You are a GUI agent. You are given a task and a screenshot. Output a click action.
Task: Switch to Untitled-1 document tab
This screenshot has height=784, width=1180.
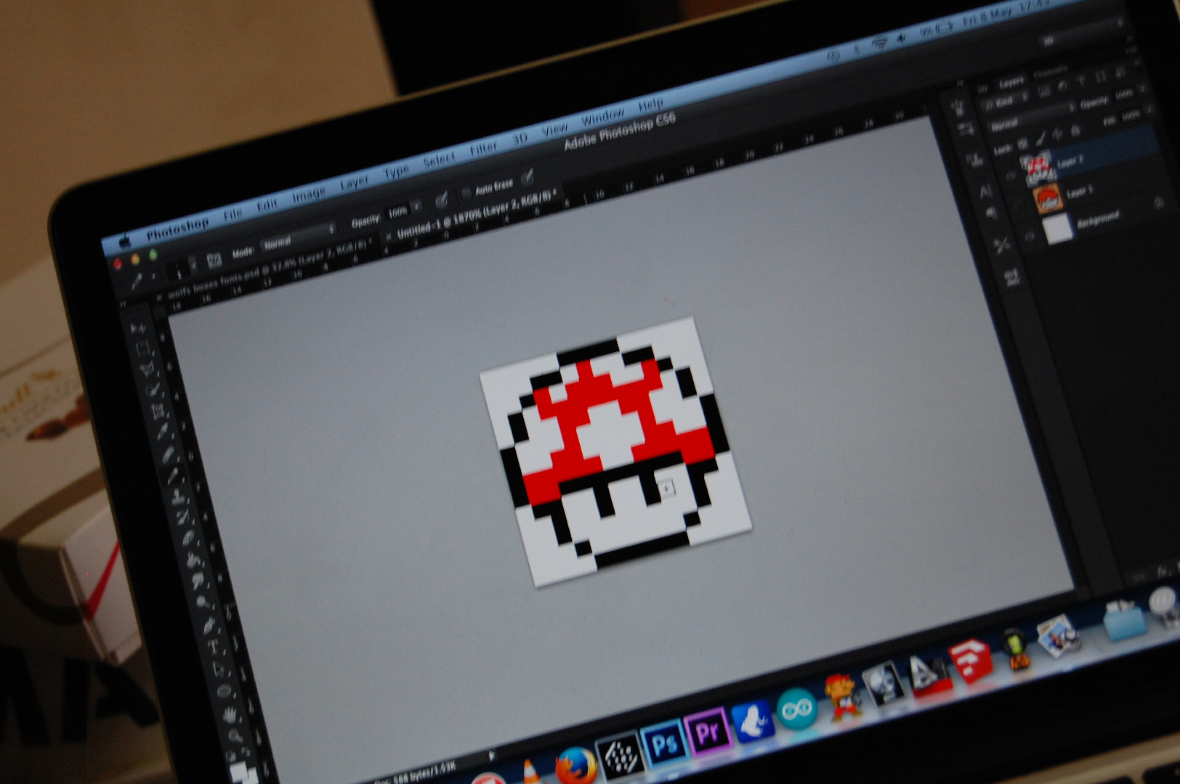click(x=476, y=216)
